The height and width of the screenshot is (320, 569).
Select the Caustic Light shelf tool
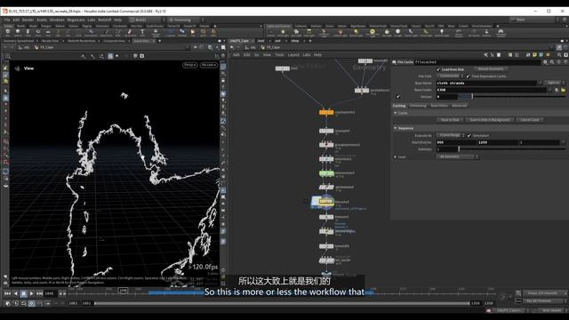click(x=411, y=33)
